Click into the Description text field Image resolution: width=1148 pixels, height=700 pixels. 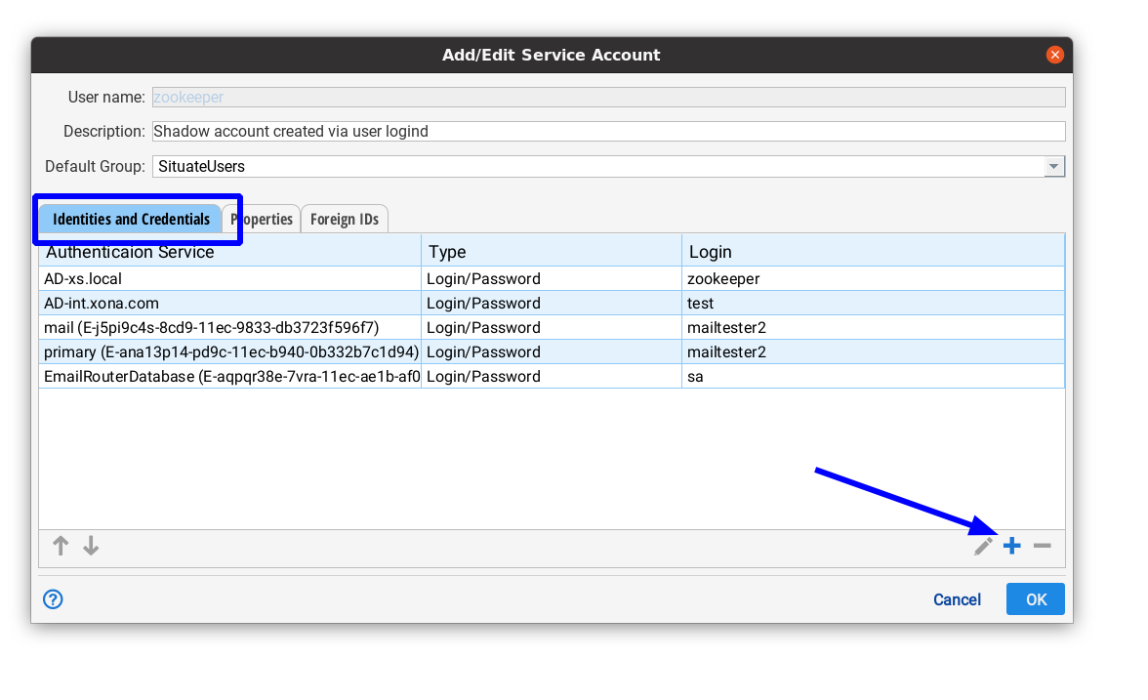click(x=607, y=131)
